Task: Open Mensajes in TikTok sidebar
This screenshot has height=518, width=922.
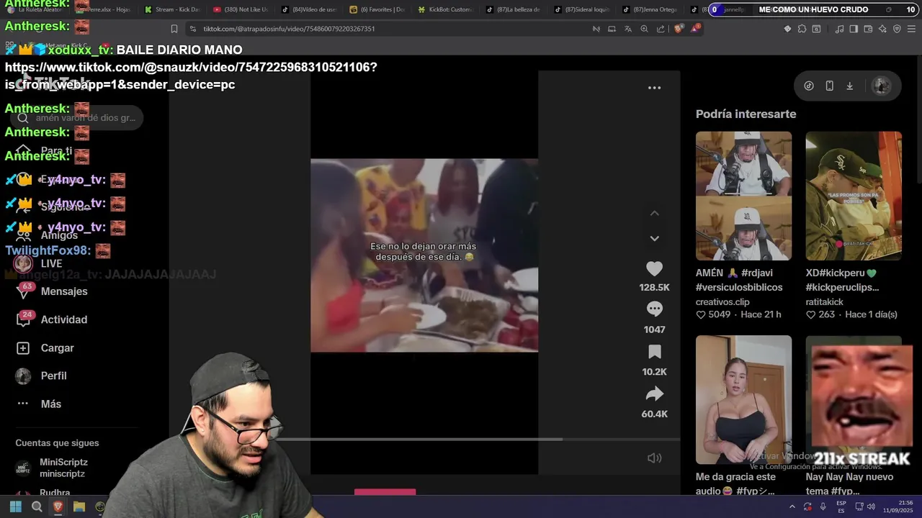Action: [x=63, y=291]
